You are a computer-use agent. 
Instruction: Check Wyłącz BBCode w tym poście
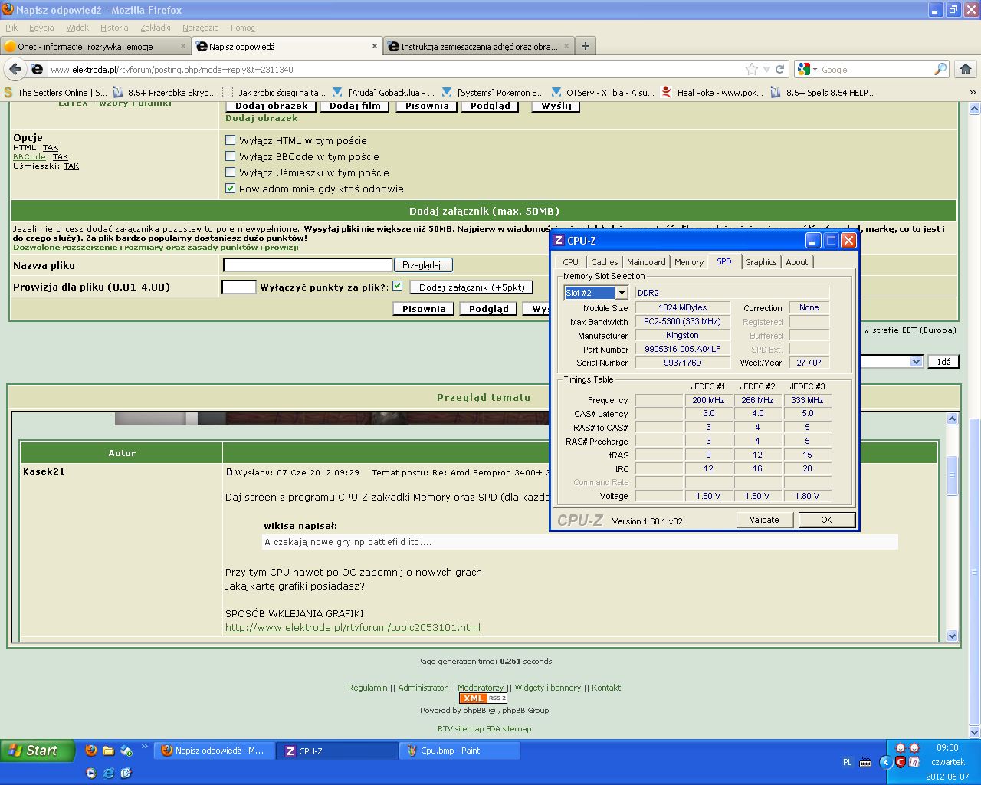(230, 156)
